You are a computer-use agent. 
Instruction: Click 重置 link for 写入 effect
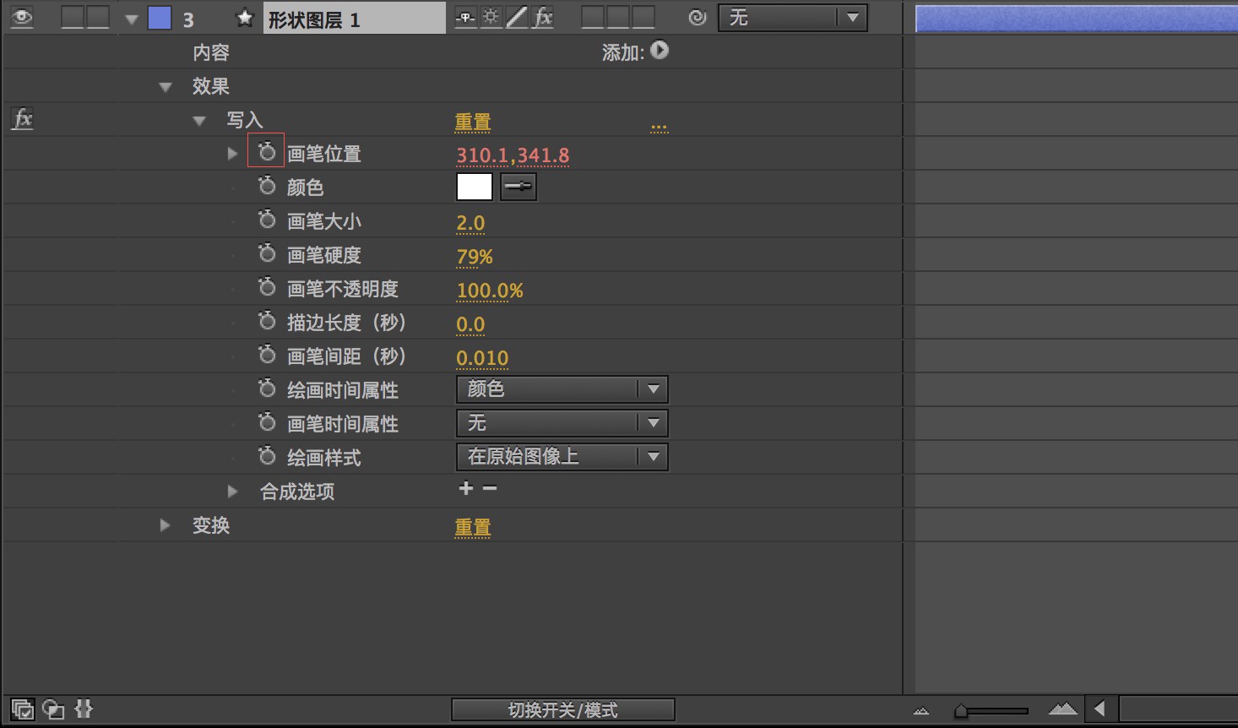473,122
